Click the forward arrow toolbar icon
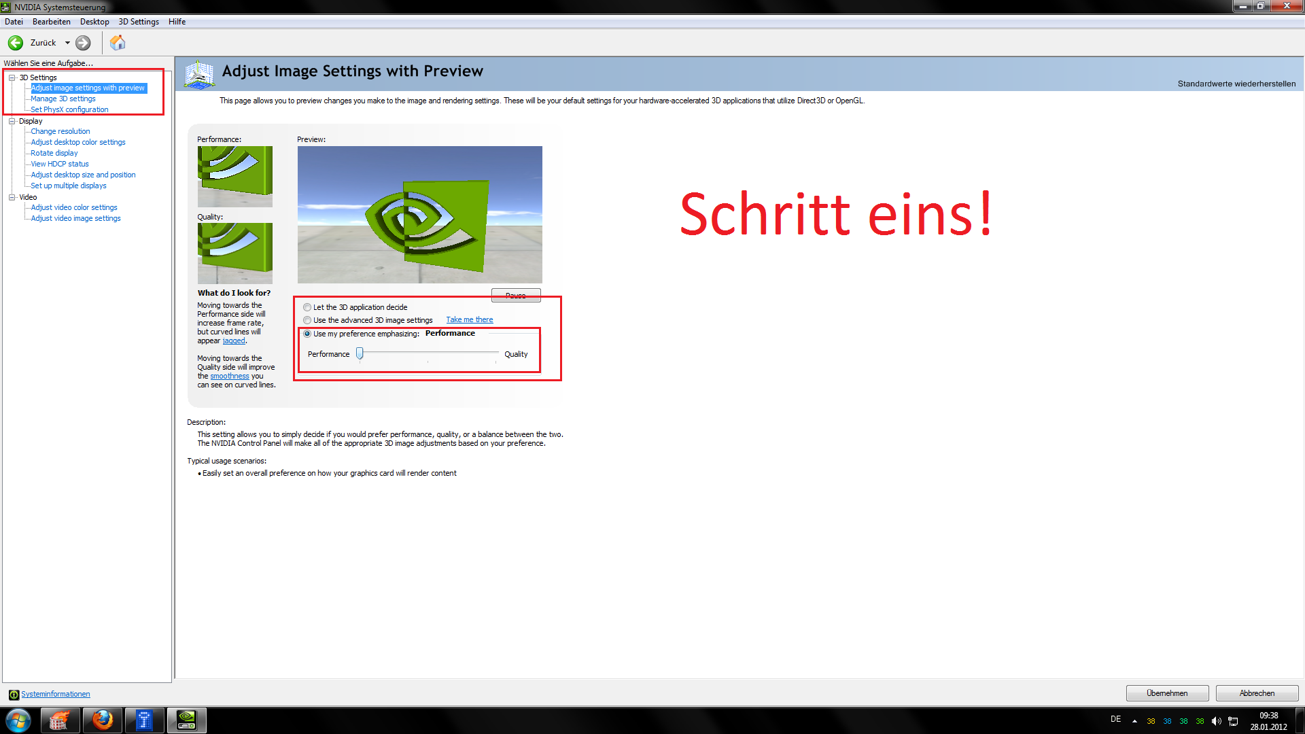 pos(83,43)
